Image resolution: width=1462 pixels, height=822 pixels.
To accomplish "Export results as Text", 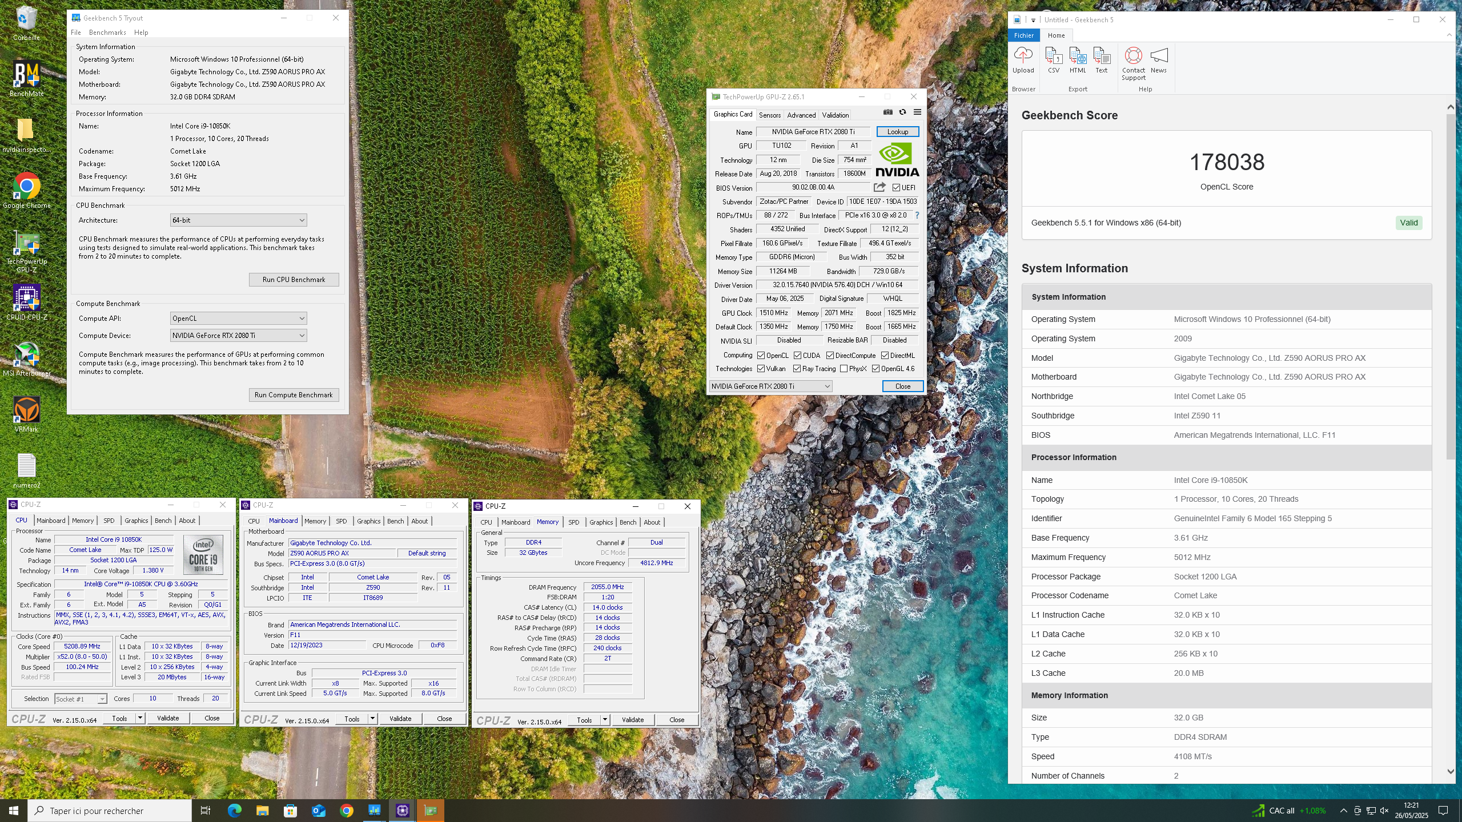I will pos(1101,61).
